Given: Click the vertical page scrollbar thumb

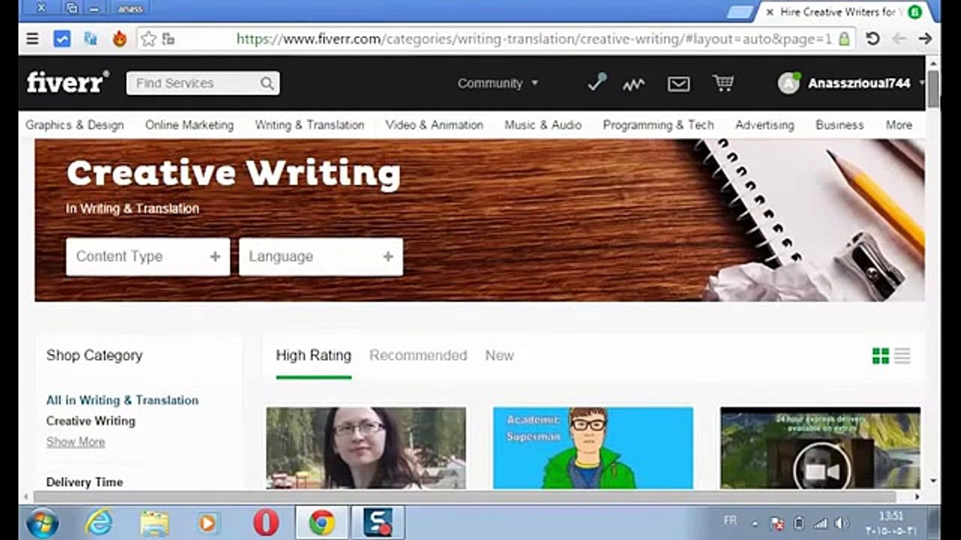Looking at the screenshot, I should 933,89.
